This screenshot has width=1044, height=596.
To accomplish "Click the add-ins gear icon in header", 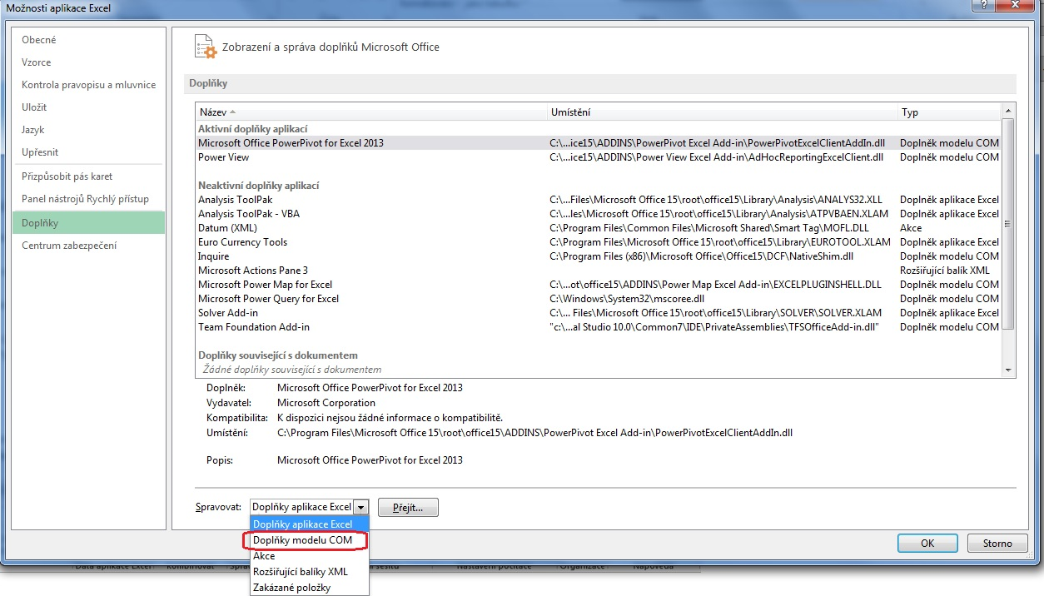I will [205, 47].
